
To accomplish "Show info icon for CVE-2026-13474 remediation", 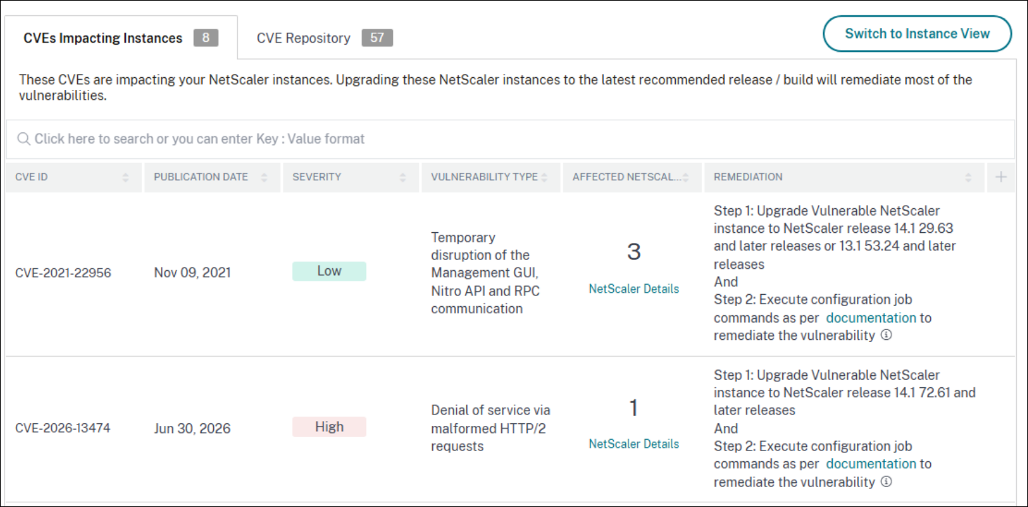I will (886, 481).
